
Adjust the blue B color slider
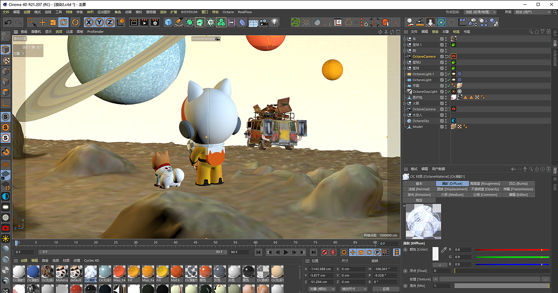(x=512, y=264)
